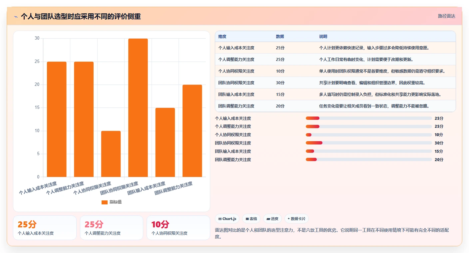Click 团队协同权限关注度 in the table's 维度 column
The height and width of the screenshot is (253, 469).
click(x=236, y=83)
